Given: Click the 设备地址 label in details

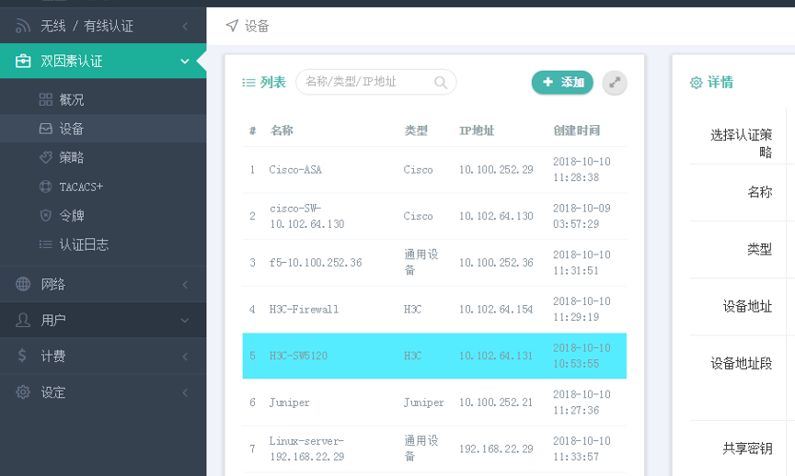Looking at the screenshot, I should pos(747,306).
